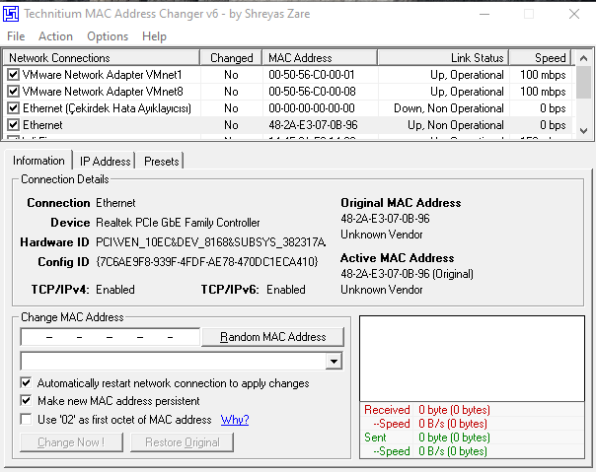Click into the new MAC address field

(x=110, y=337)
